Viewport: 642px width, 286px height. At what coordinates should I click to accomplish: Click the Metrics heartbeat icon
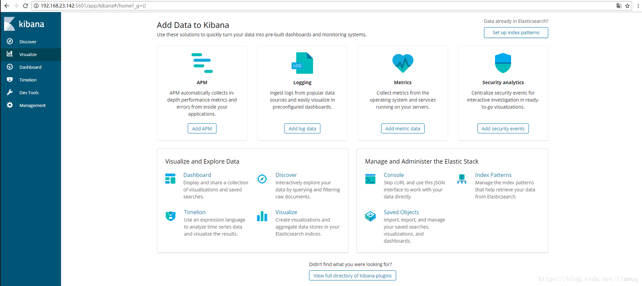(403, 63)
